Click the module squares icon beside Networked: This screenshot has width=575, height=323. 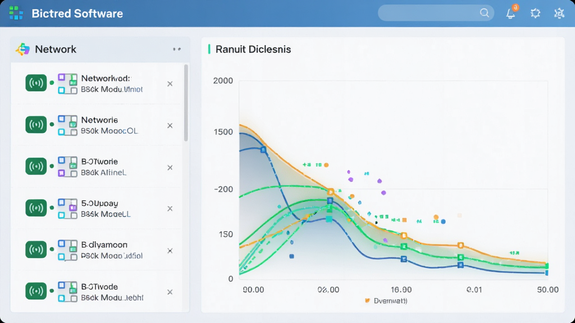coord(67,84)
